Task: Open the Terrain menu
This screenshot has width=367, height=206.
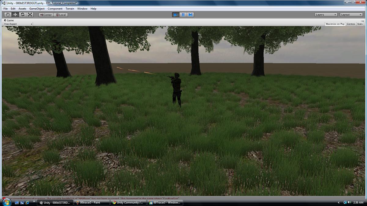Action: click(69, 9)
